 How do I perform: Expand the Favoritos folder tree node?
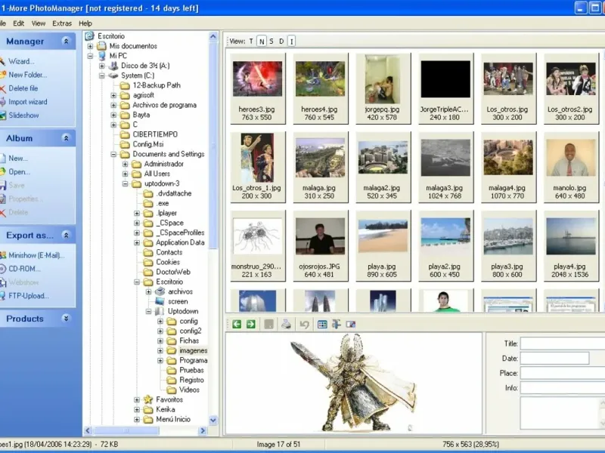[137, 399]
